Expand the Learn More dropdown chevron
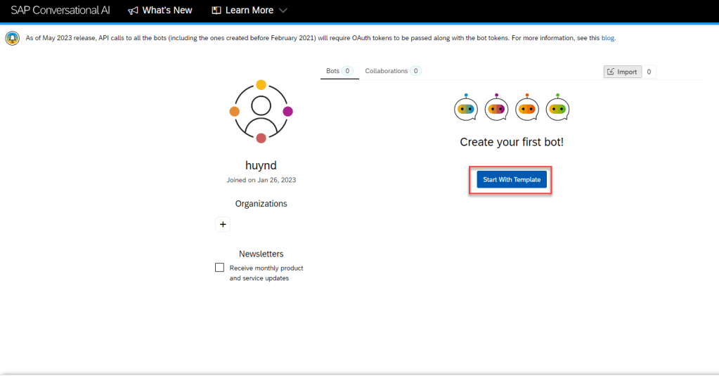The image size is (719, 376). [283, 11]
